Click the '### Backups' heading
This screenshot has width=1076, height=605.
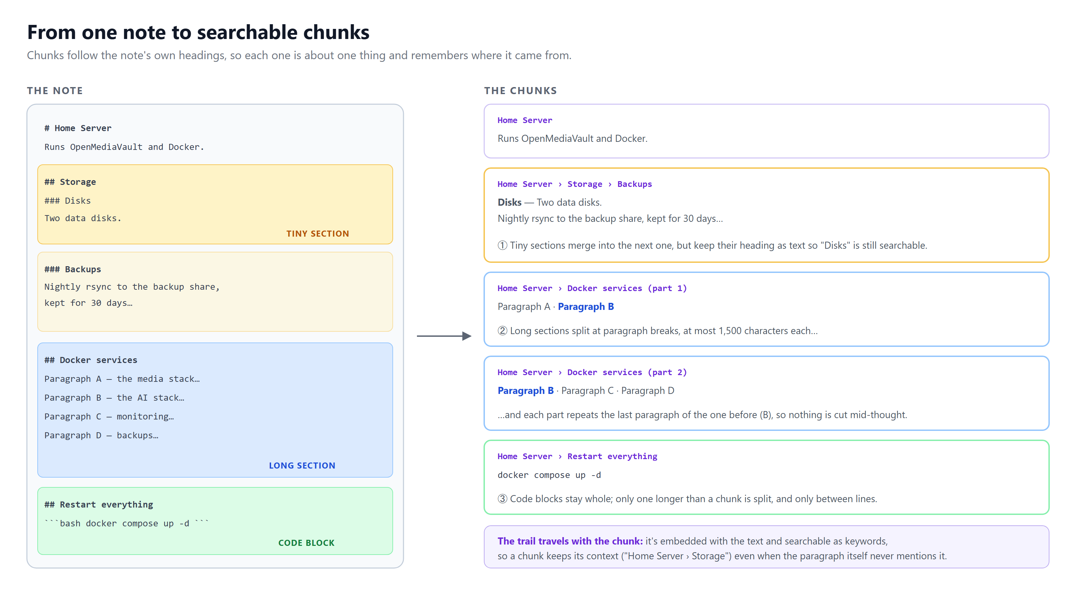(73, 269)
